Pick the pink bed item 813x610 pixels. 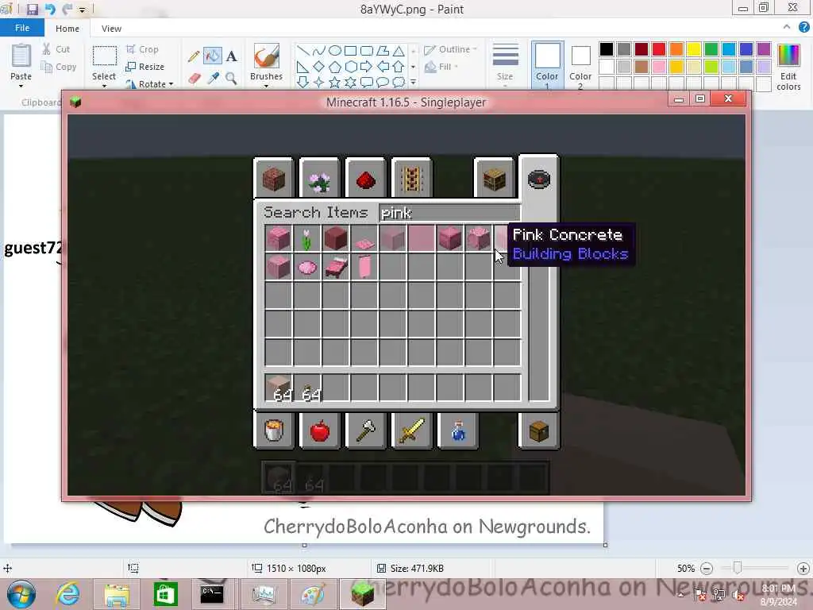point(336,267)
